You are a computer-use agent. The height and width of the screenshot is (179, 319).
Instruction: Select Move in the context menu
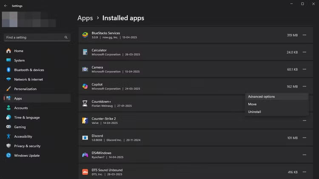(x=252, y=104)
